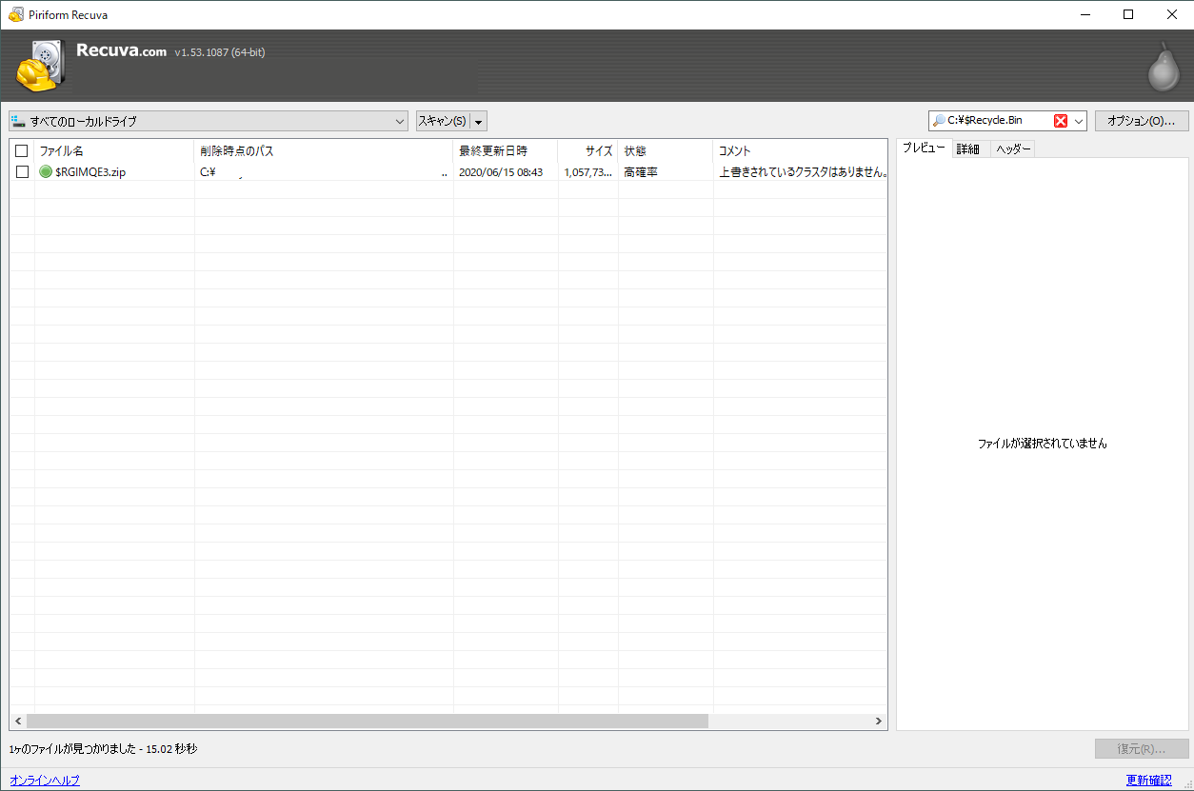Viewport: 1194px width, 791px height.
Task: Click the 更新確認 link
Action: click(1148, 781)
